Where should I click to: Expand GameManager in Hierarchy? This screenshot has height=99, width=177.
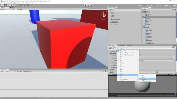(x=110, y=23)
